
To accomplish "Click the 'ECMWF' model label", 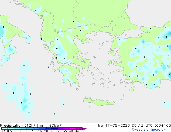I will coord(55,126).
